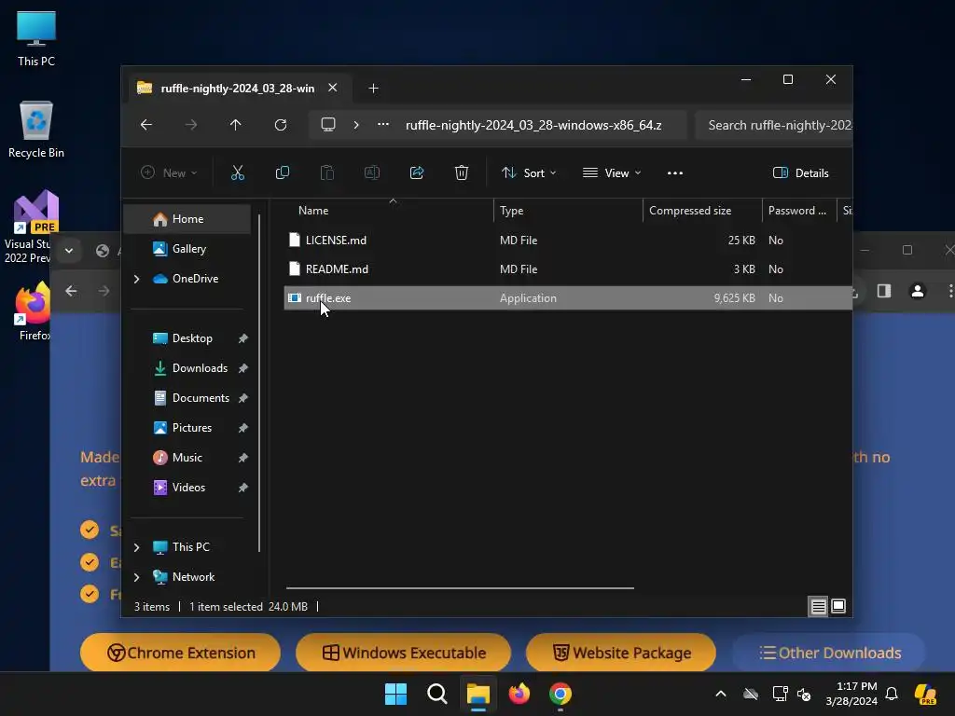
Task: Open Desktop in the navigation pane
Action: coord(187,338)
